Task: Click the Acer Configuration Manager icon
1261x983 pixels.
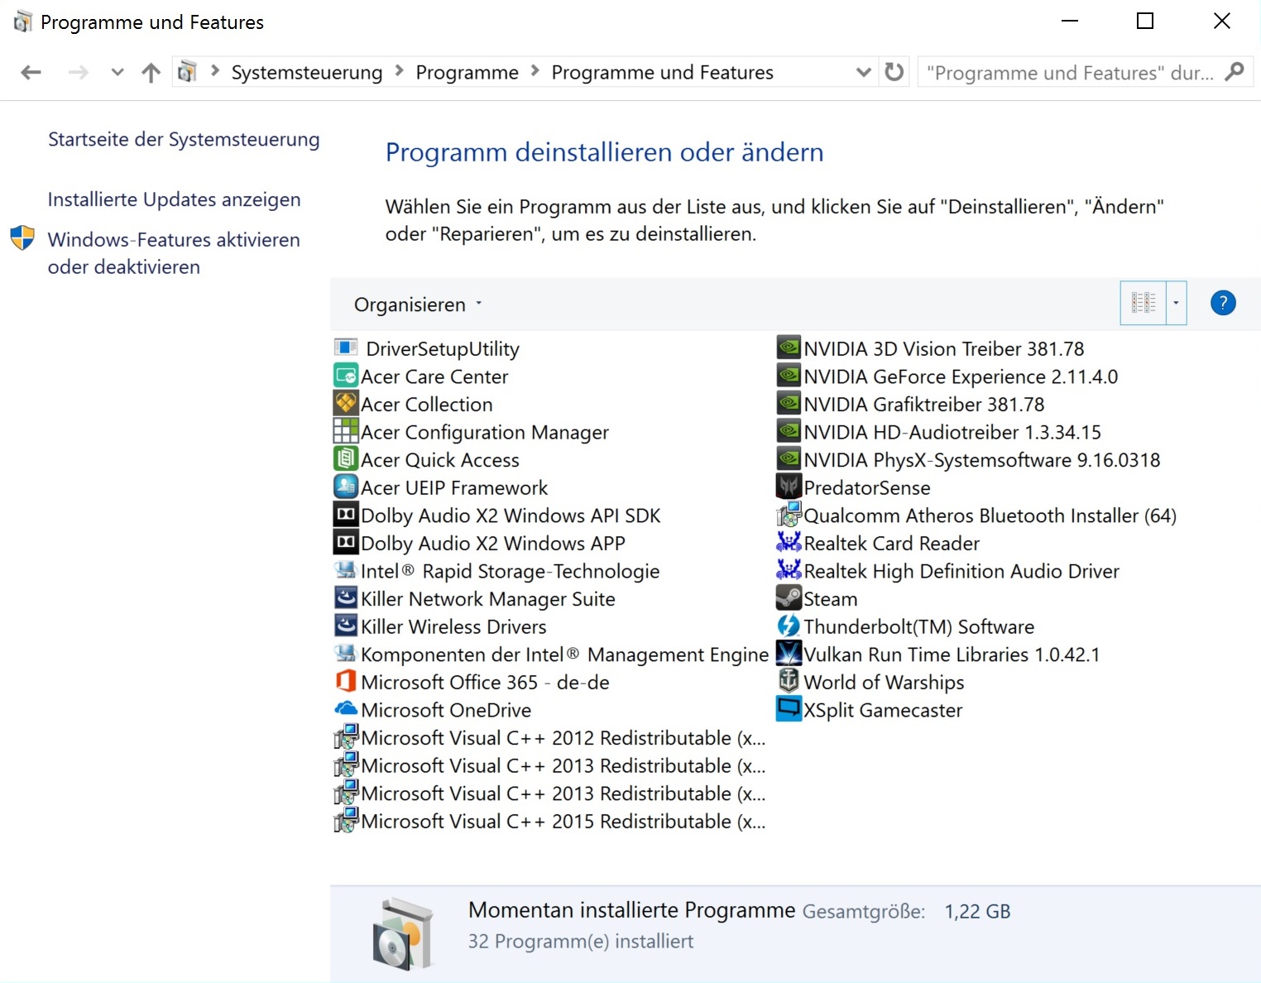Action: (x=346, y=431)
